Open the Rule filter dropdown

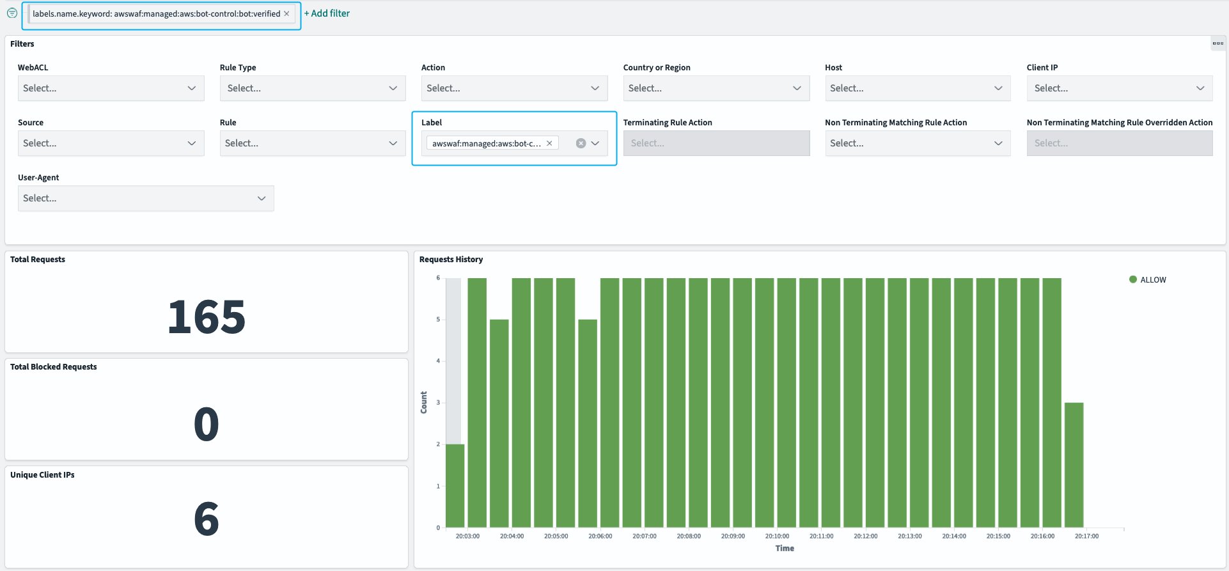pyautogui.click(x=312, y=143)
